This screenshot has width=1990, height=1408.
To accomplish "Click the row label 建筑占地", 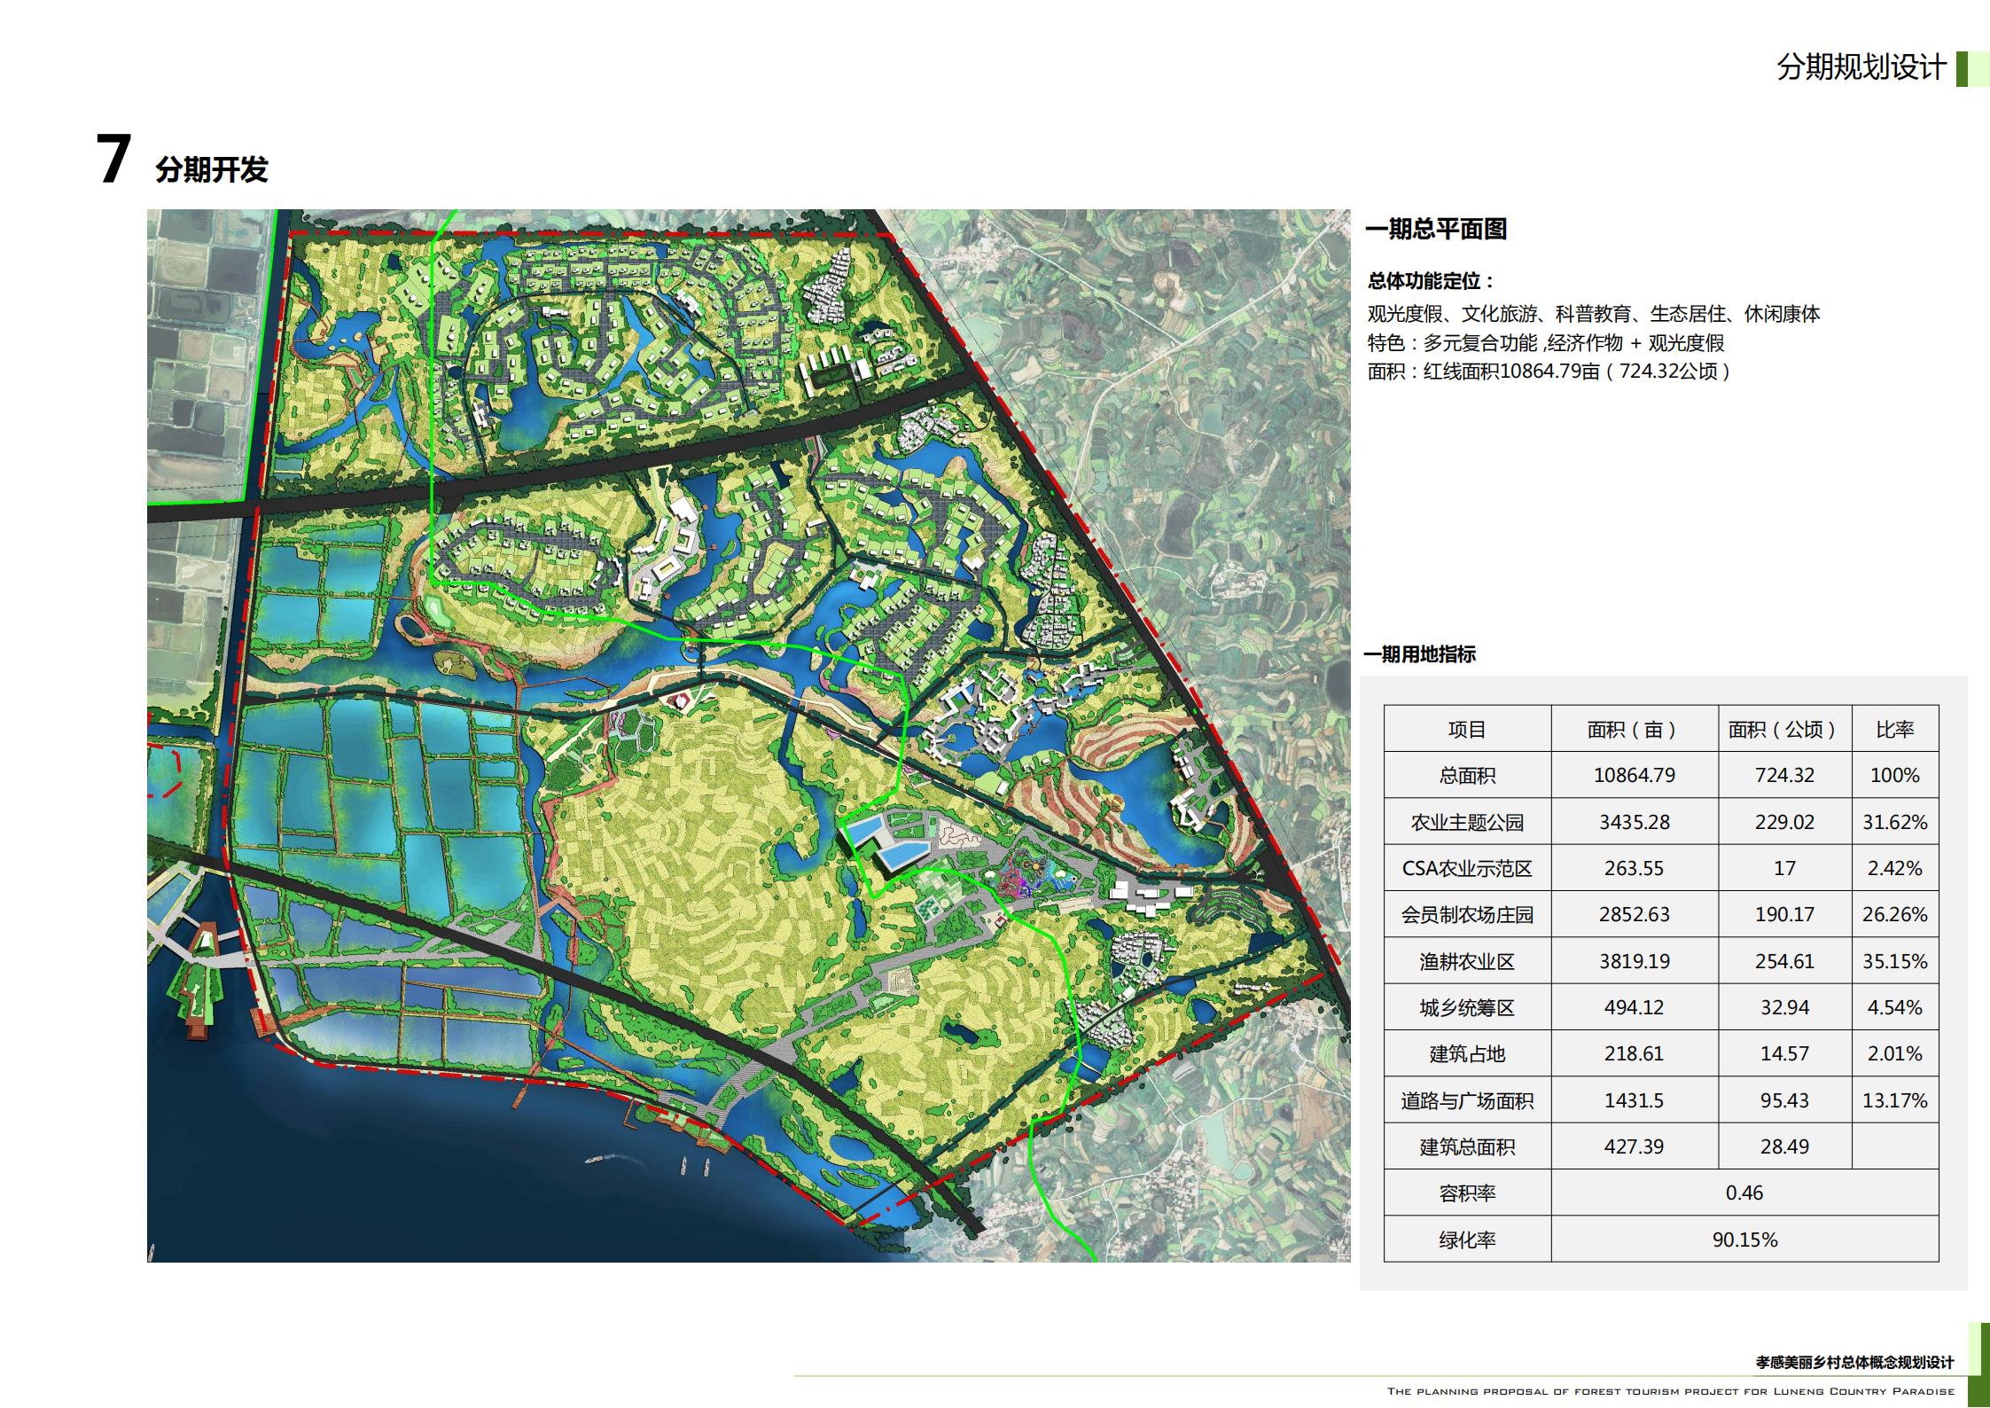I will tap(1467, 1054).
